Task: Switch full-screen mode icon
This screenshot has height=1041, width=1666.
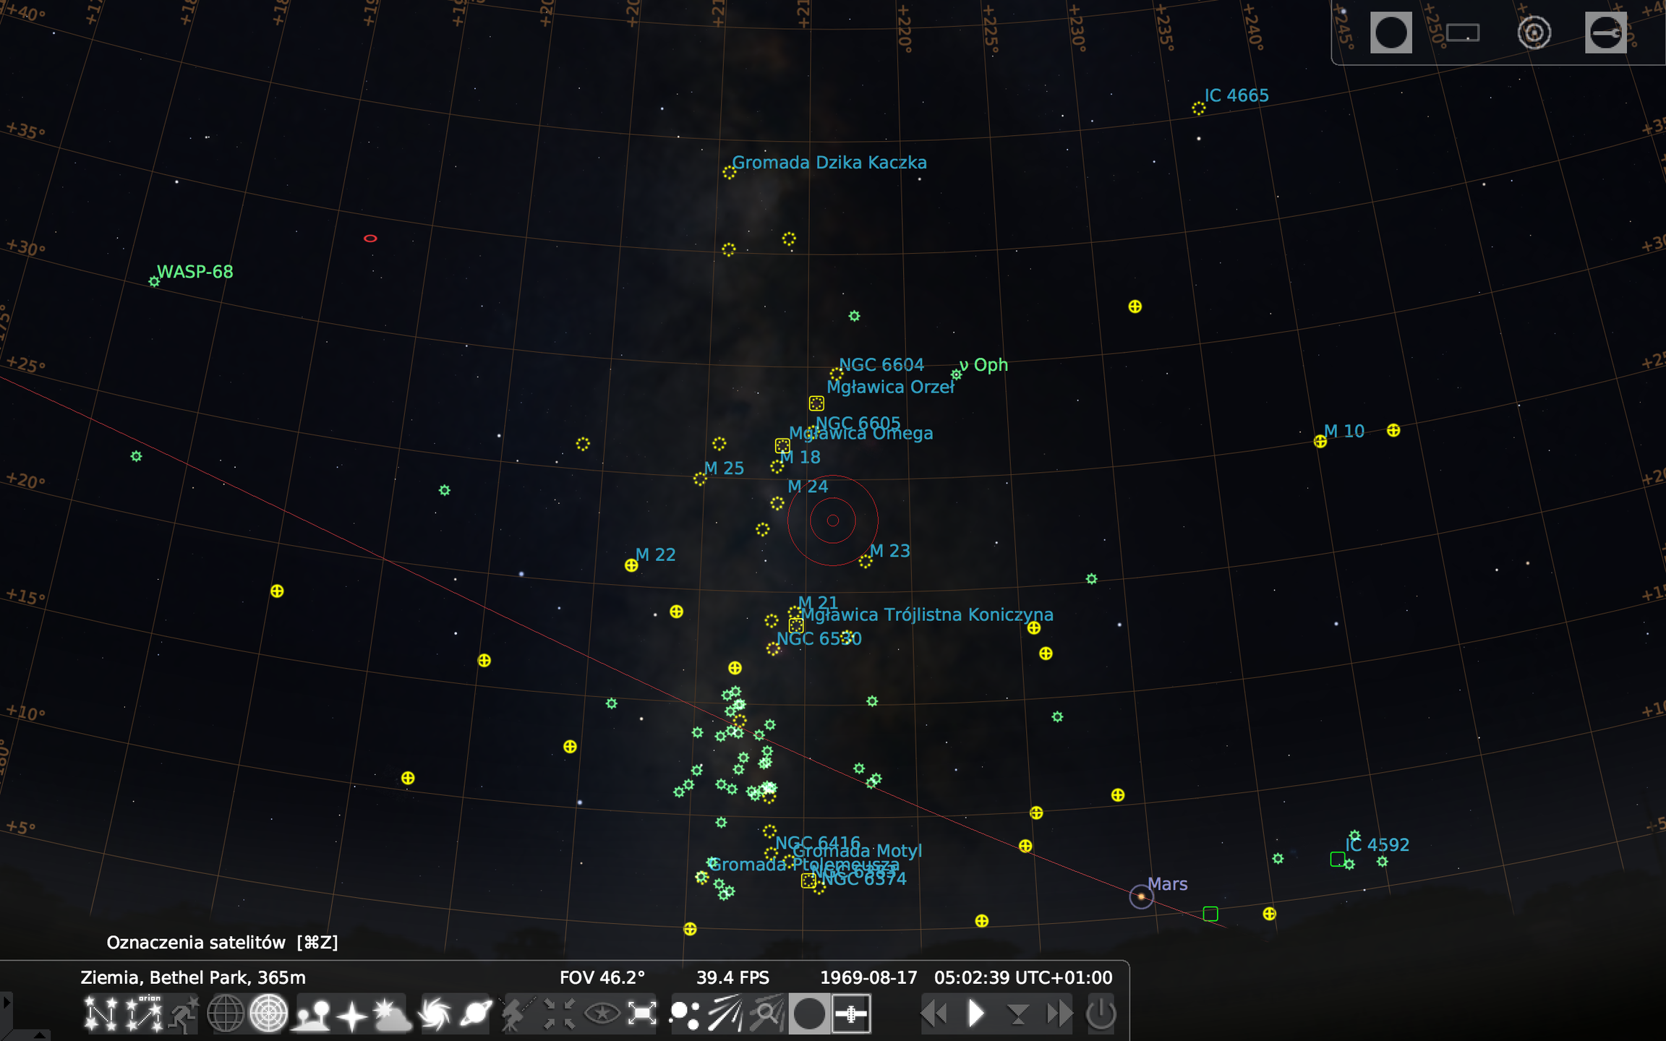Action: click(x=642, y=1014)
